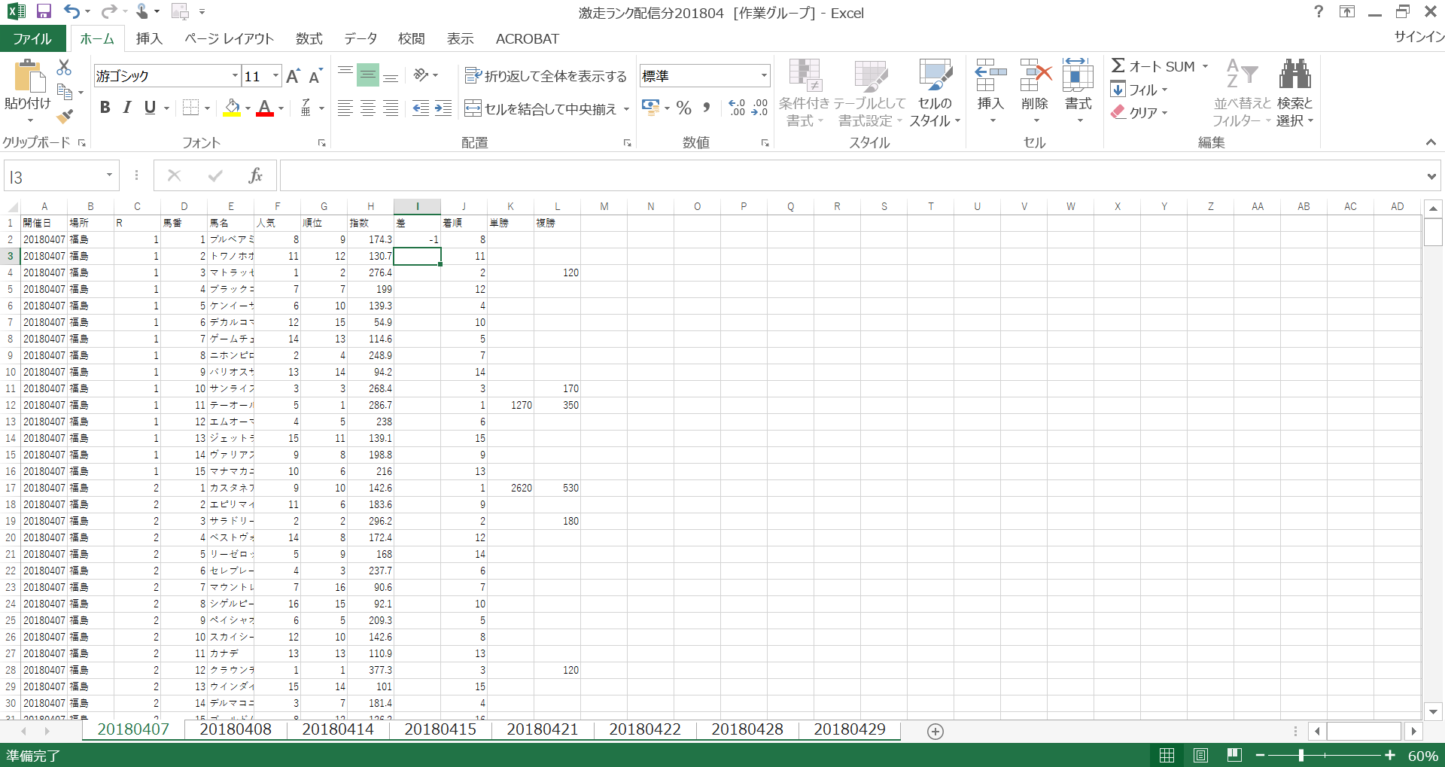Click the decrease decimal icon
Viewport: 1445px width, 767px height.
coord(759,108)
